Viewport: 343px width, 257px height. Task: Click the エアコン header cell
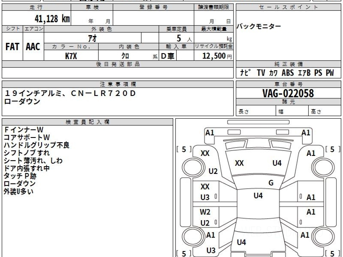(33, 29)
